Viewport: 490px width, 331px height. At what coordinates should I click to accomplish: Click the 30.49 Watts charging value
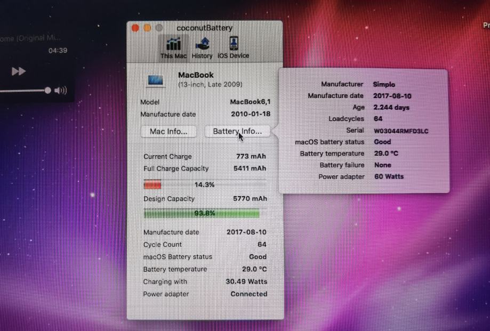pyautogui.click(x=246, y=281)
